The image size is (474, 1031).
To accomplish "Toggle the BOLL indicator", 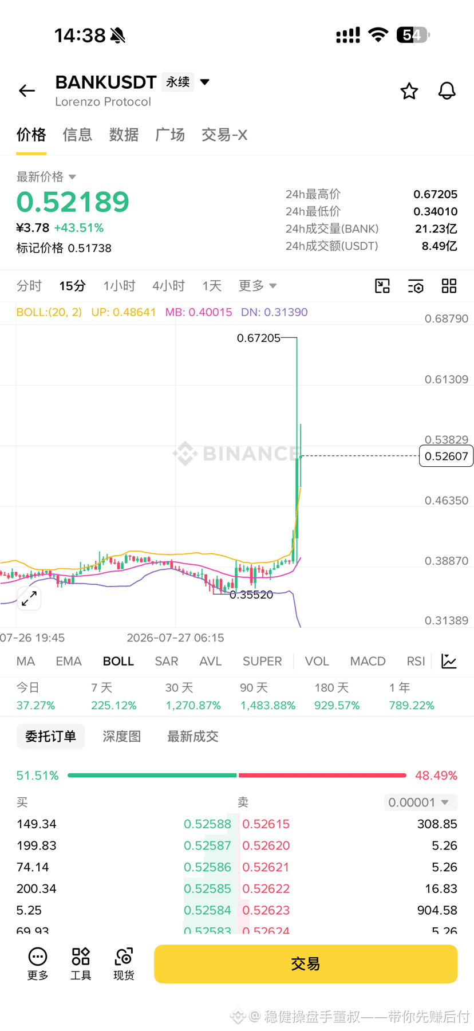I will point(118,662).
